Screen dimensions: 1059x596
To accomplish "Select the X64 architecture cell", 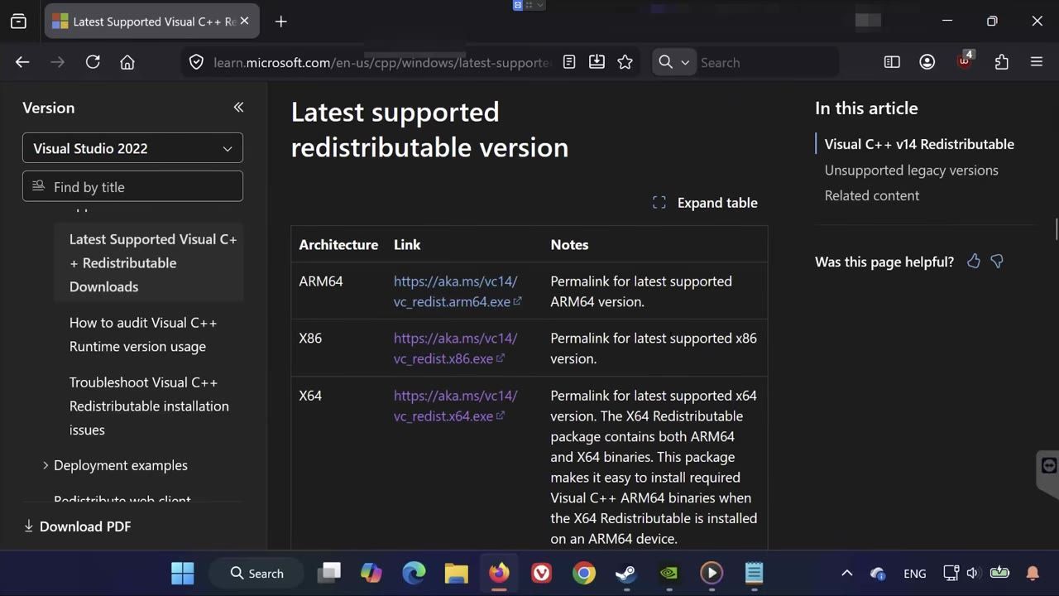I will (x=310, y=396).
